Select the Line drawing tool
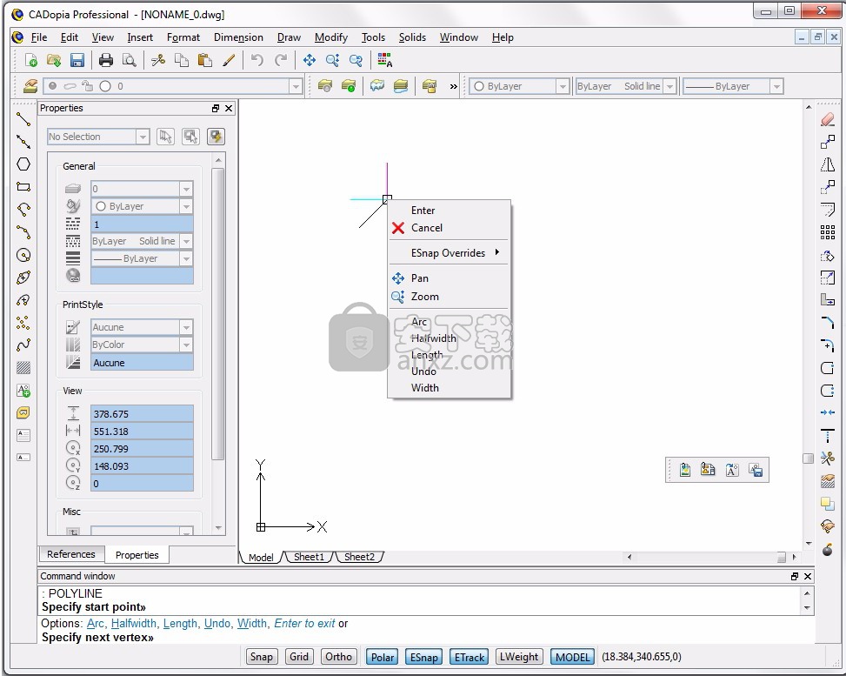The width and height of the screenshot is (846, 676). [23, 119]
